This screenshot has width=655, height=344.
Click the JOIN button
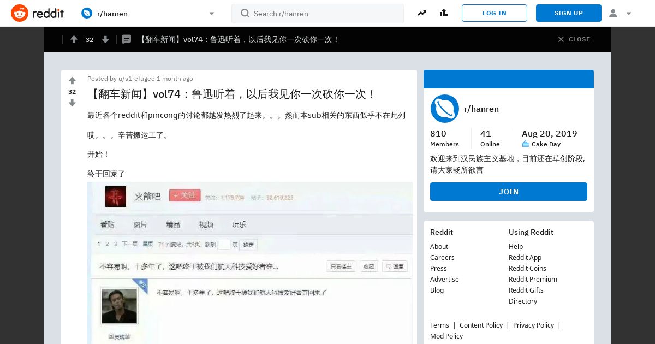[509, 192]
